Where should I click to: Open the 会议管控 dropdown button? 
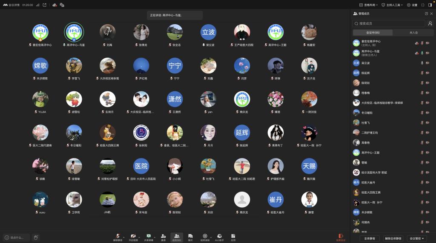[x=416, y=238]
